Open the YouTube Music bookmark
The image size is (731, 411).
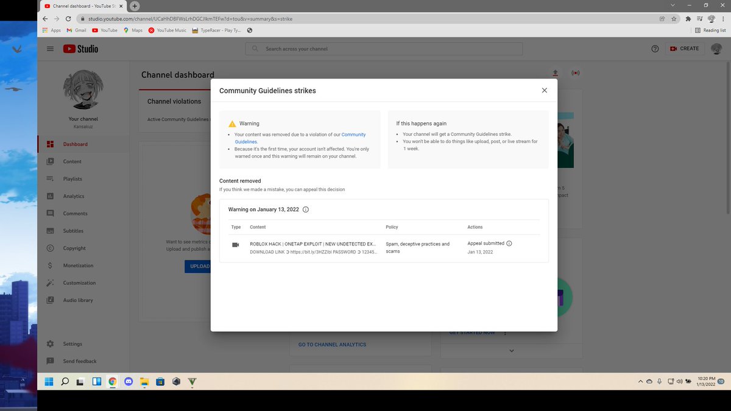pyautogui.click(x=168, y=30)
